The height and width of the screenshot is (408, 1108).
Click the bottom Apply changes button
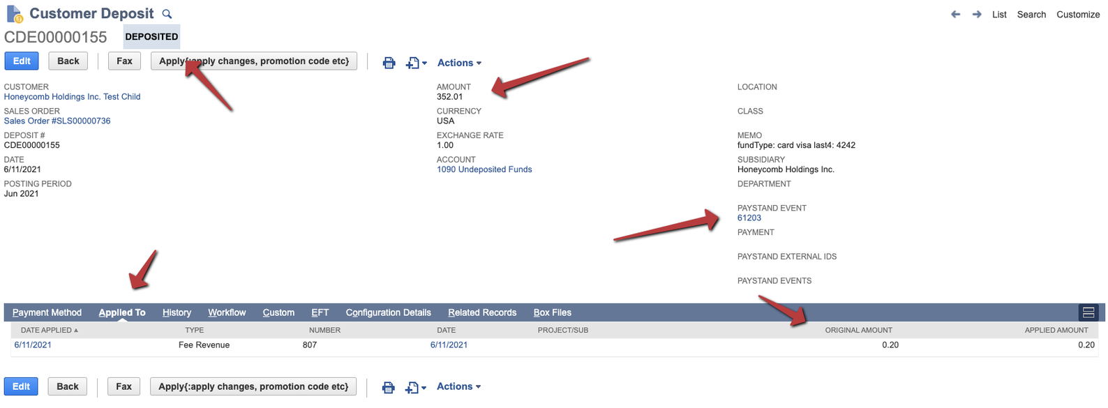253,386
